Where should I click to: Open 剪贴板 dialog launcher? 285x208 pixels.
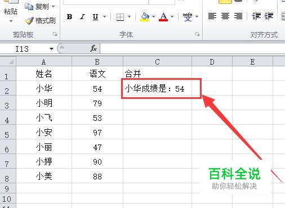(55, 34)
